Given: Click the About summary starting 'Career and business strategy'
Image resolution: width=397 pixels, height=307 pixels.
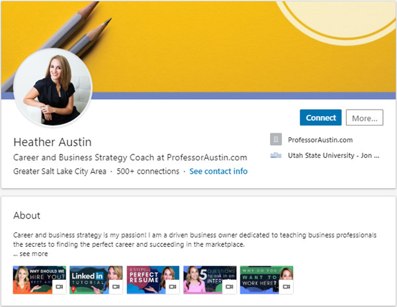Looking at the screenshot, I should tap(195, 240).
